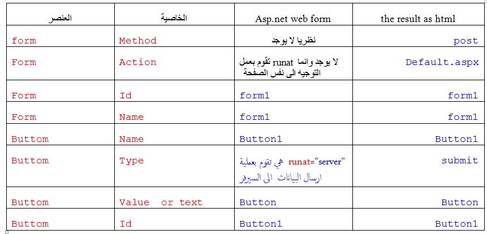Click the 'Asp.net web form' column header

[293, 19]
